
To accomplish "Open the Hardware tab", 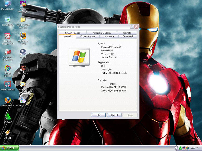I will tap(109, 36).
